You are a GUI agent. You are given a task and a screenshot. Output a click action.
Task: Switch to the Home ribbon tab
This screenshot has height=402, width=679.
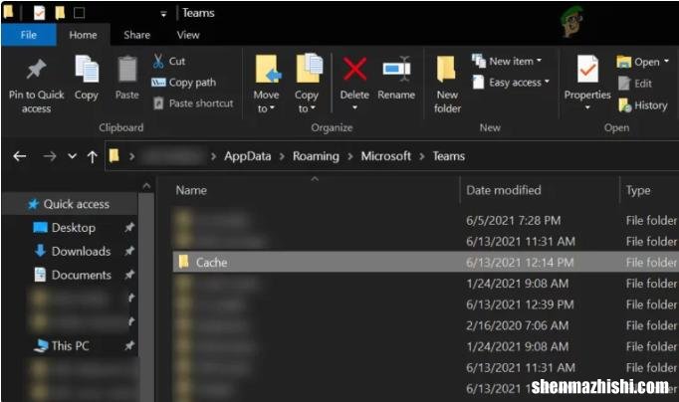pyautogui.click(x=84, y=35)
